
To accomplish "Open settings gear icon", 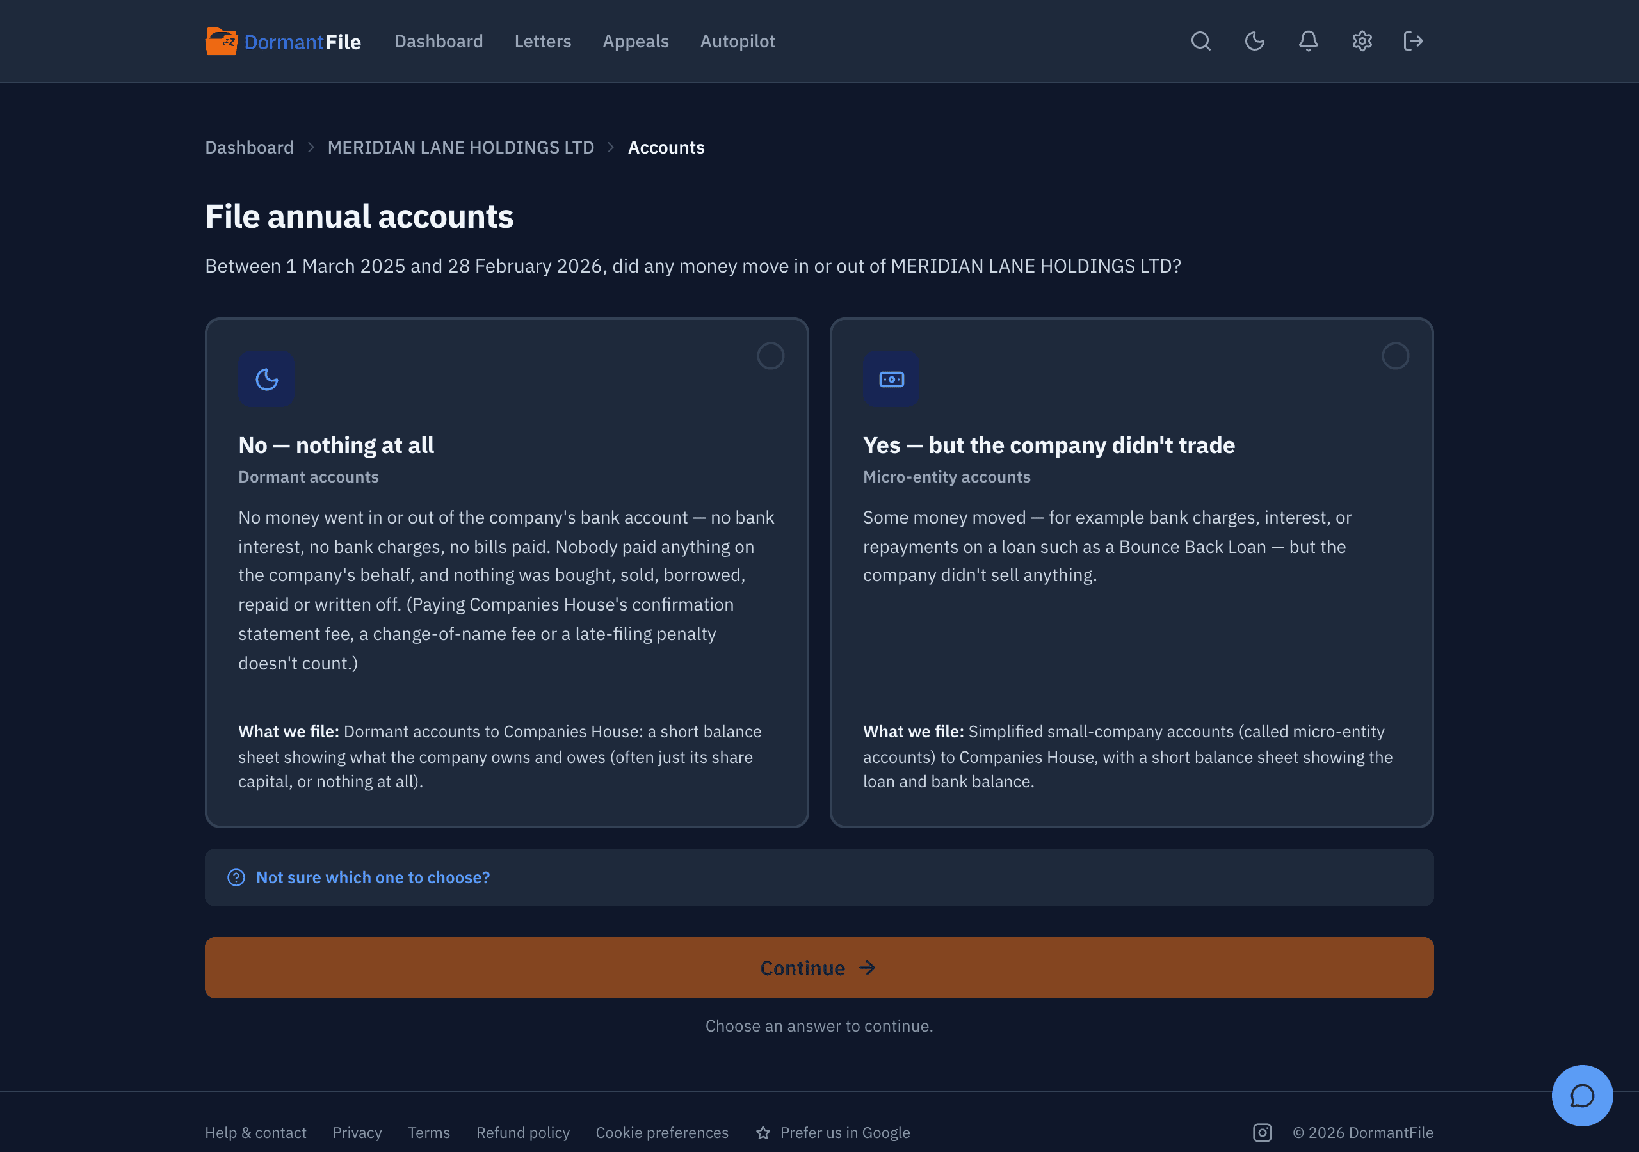I will click(x=1361, y=42).
